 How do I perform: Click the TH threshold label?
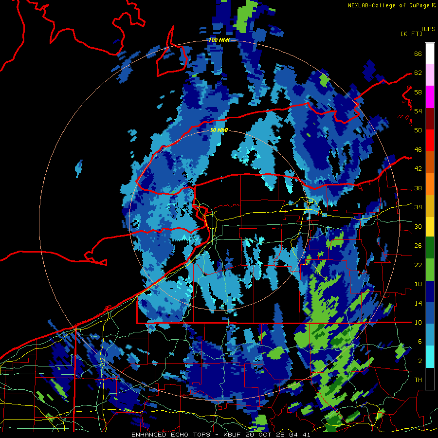tap(418, 380)
